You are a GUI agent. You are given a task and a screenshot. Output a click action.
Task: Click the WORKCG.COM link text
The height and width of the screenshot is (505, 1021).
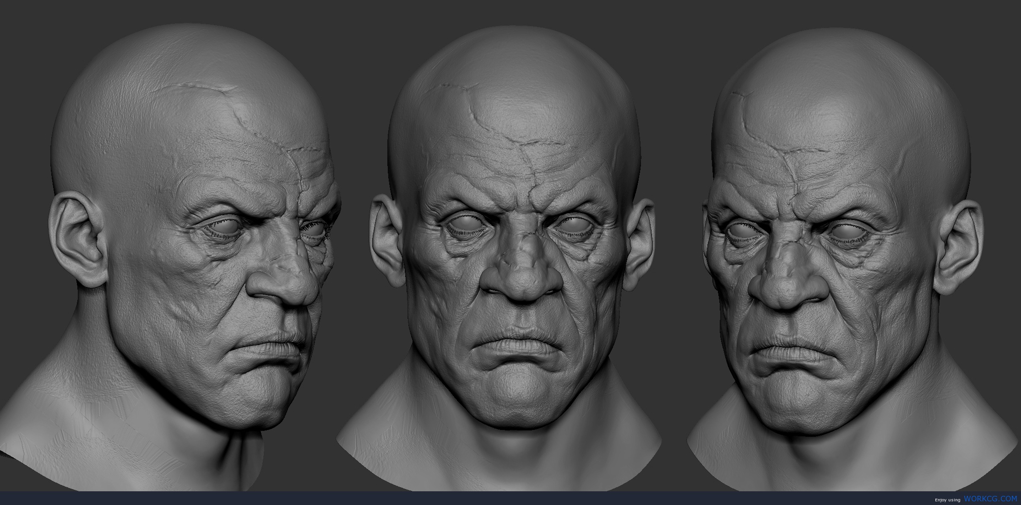coord(990,499)
